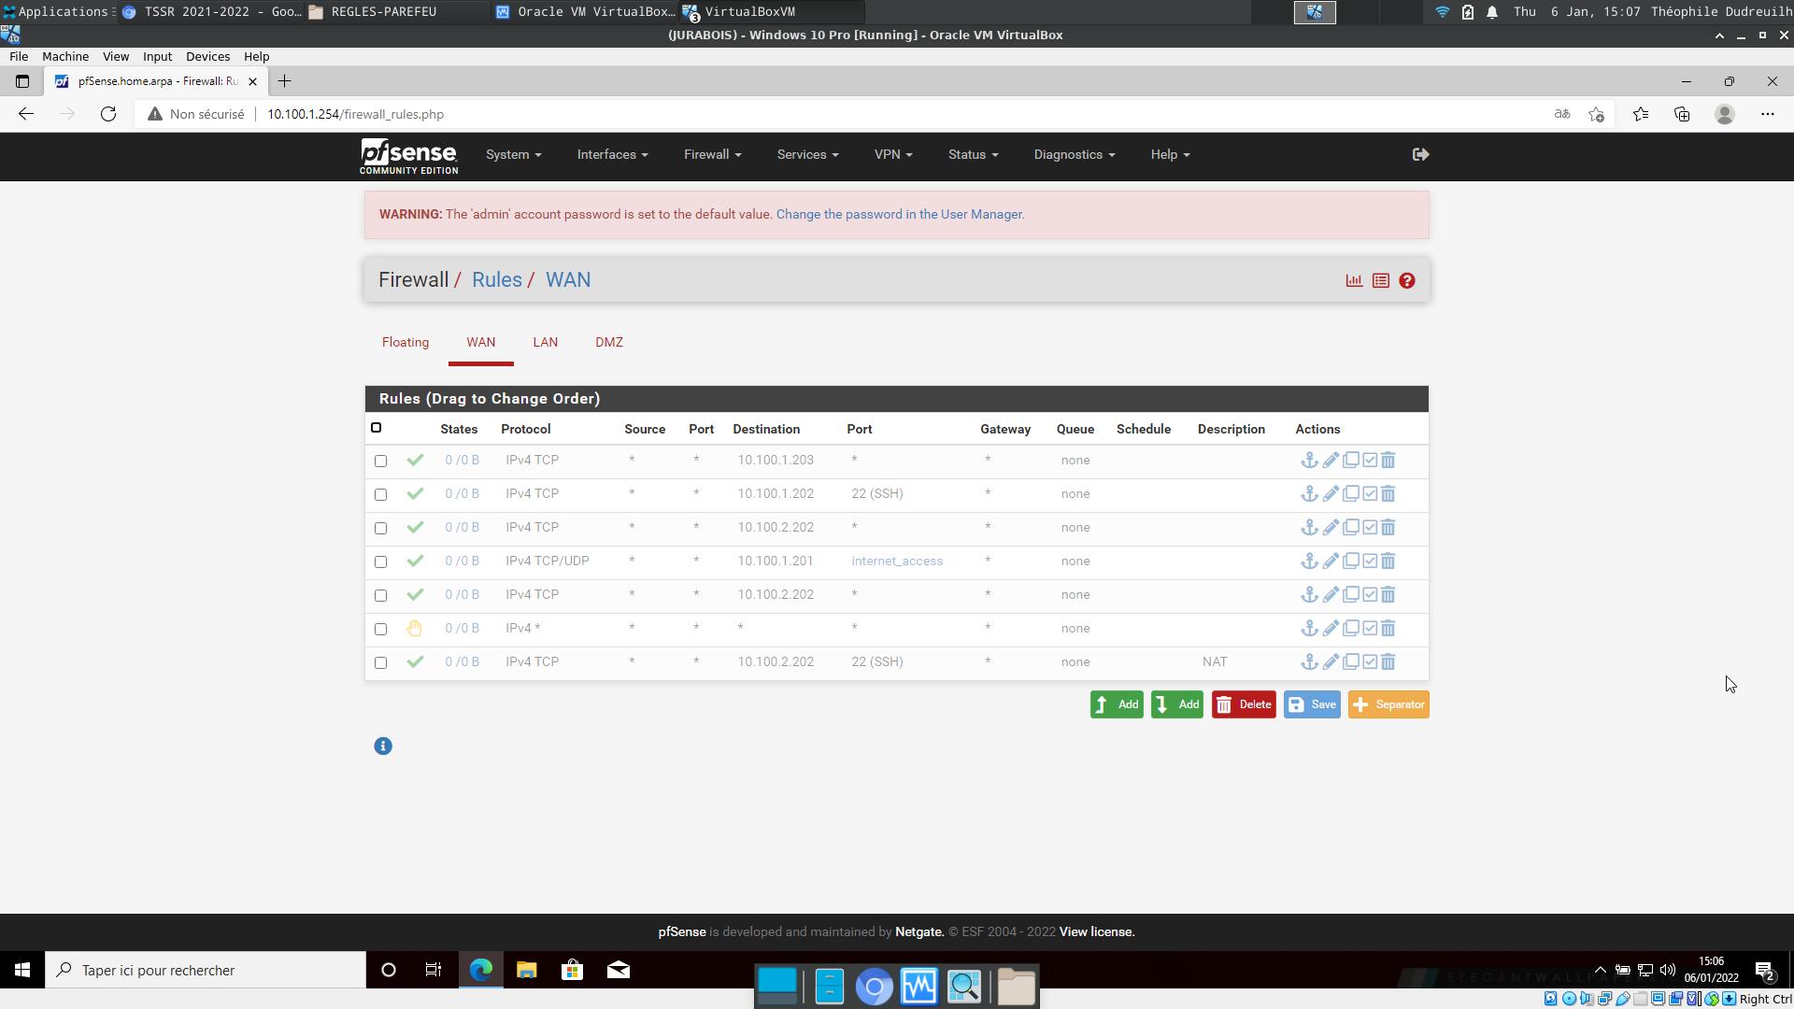Expand the Services dropdown menu
Image resolution: width=1794 pixels, height=1009 pixels.
807,154
